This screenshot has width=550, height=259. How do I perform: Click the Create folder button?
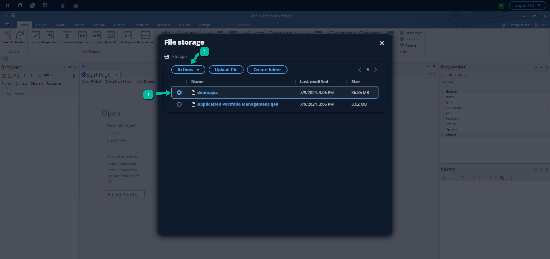click(x=267, y=70)
